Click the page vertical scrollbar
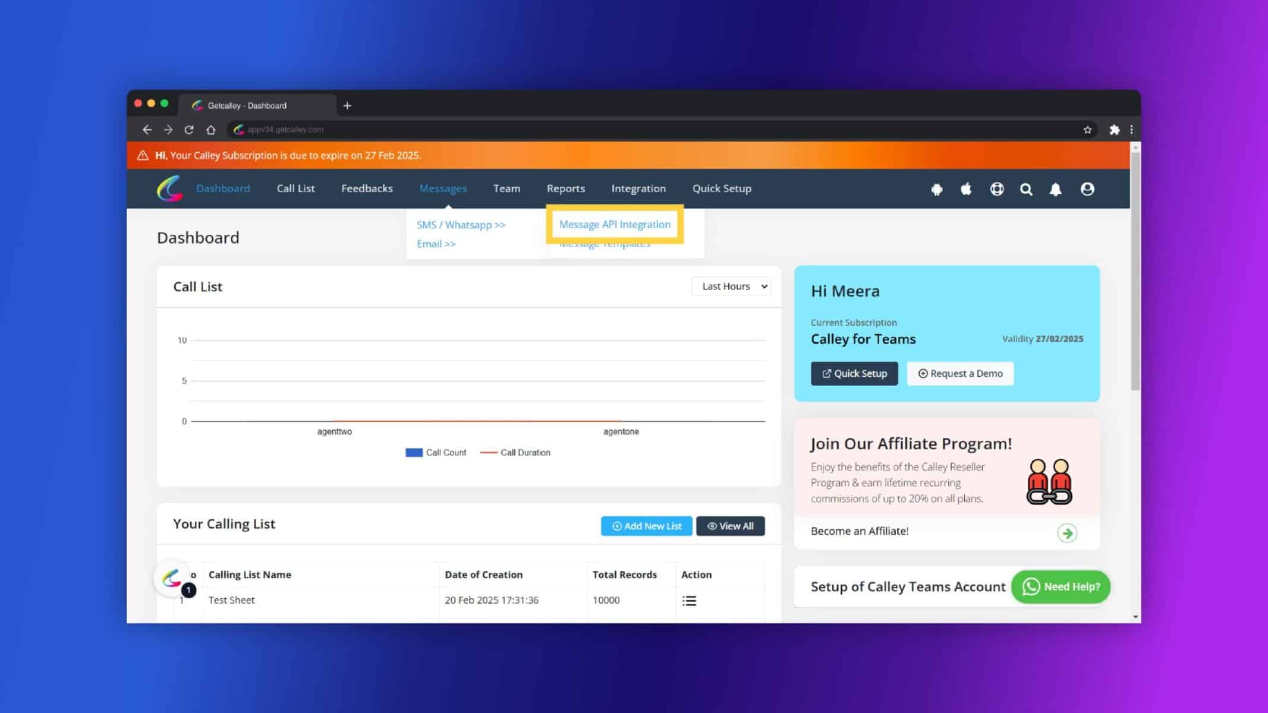This screenshot has height=713, width=1268. click(1135, 271)
